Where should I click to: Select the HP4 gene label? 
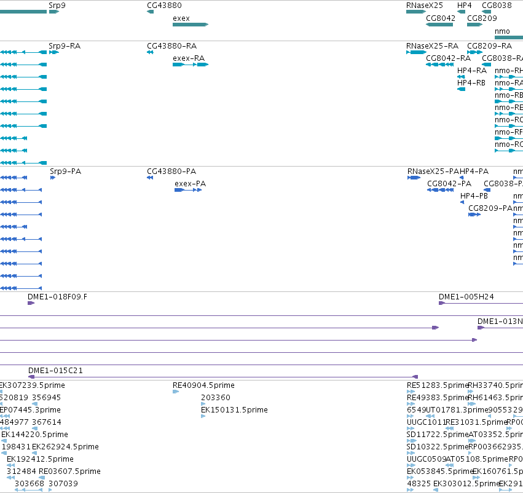[464, 6]
